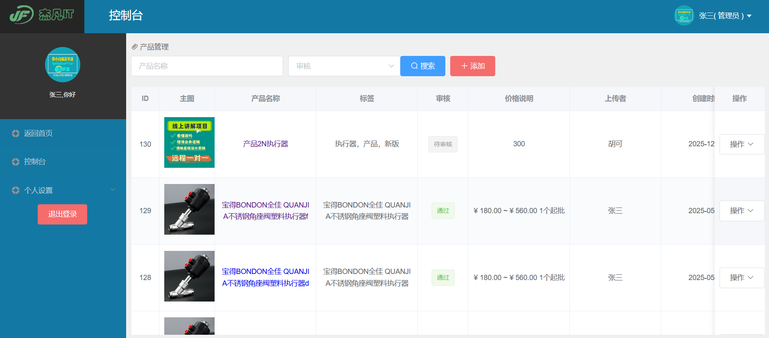Click the 标签 column header
Screen dimensions: 769x338
click(x=367, y=98)
